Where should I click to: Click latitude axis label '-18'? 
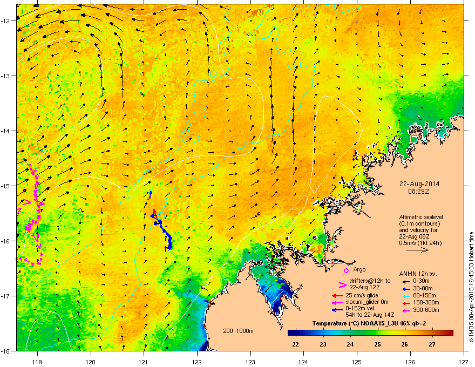click(x=6, y=351)
